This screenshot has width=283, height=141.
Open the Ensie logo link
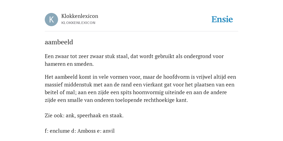pos(222,20)
